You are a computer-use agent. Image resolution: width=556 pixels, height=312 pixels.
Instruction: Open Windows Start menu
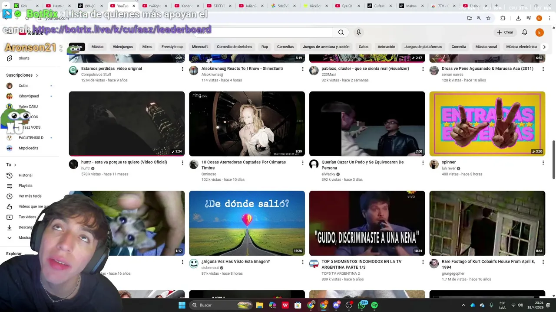point(182,305)
